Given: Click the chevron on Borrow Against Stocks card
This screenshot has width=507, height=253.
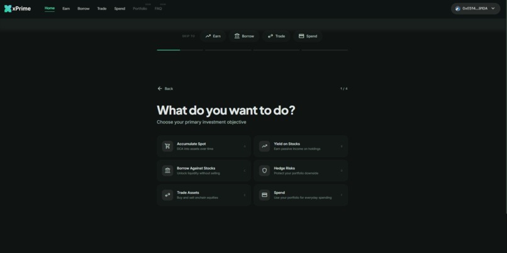Looking at the screenshot, I should tap(245, 171).
